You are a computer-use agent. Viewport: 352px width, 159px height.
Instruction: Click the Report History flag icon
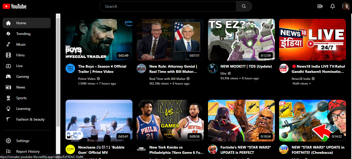[x=8, y=151]
